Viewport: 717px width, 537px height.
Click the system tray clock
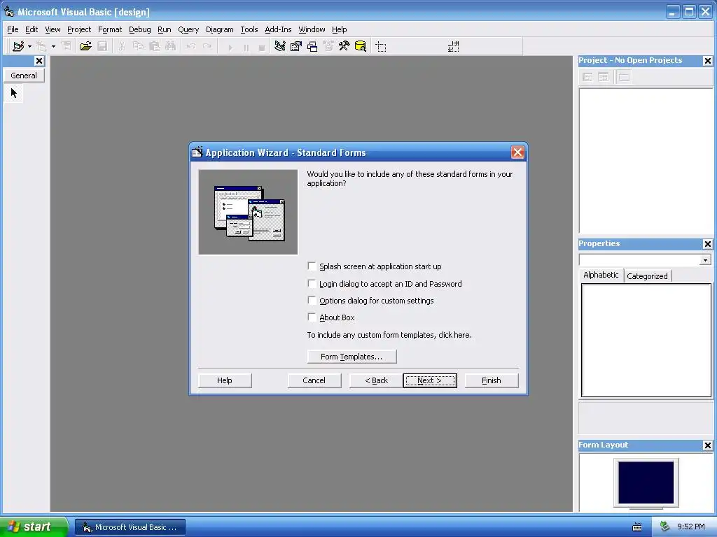(x=691, y=527)
